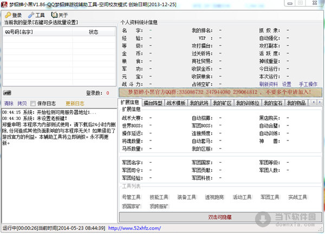Open the 工具 menu
The image size is (325, 234).
36,15
